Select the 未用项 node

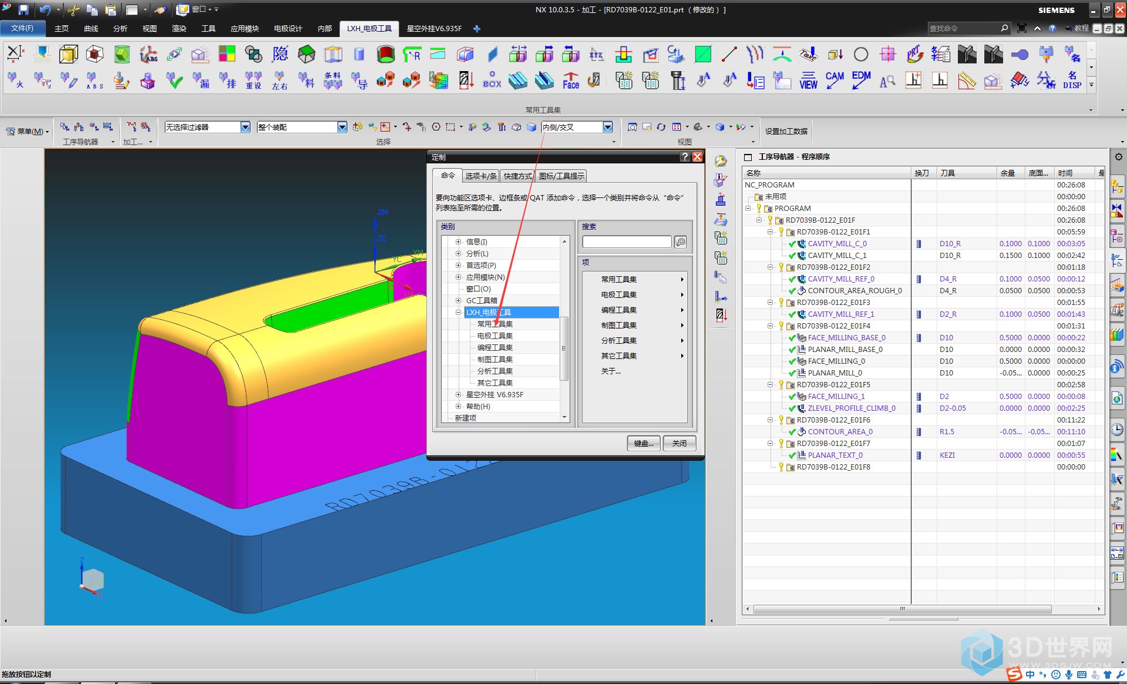pyautogui.click(x=775, y=196)
